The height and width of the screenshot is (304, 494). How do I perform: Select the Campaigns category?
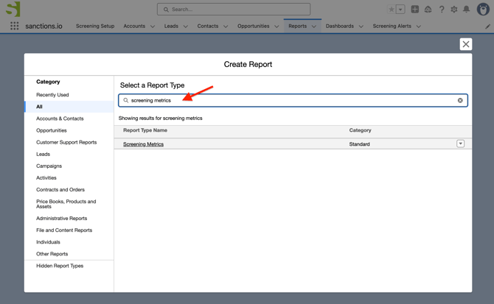[x=49, y=166]
